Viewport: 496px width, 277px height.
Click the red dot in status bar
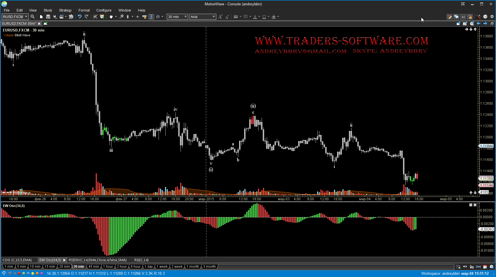click(19, 273)
